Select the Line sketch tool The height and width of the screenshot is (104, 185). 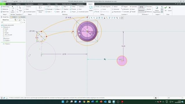[47, 7]
